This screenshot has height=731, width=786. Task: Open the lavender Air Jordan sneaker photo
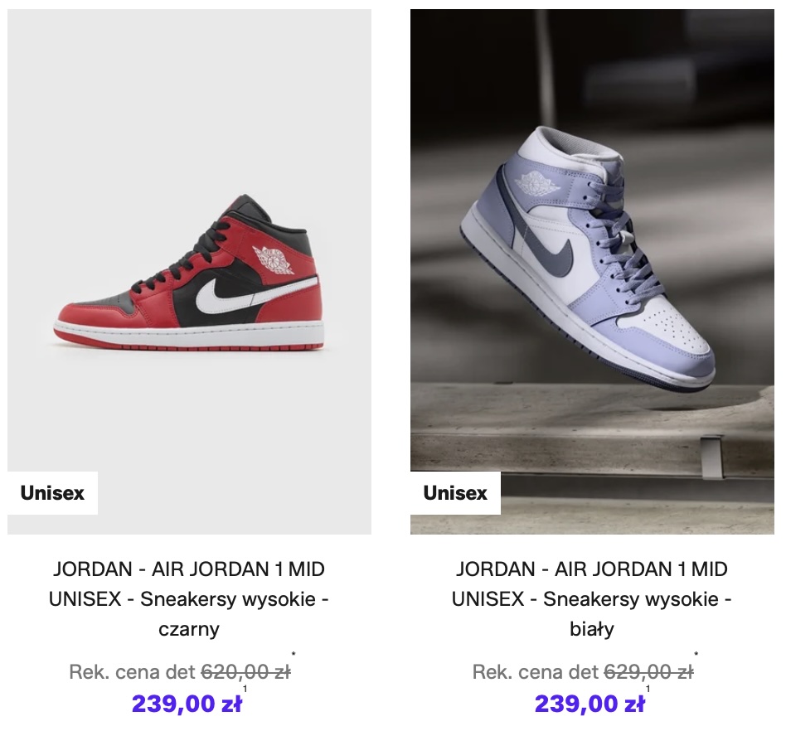point(592,272)
